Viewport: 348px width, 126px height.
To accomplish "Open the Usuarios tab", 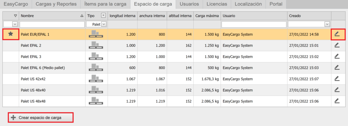I will click(x=189, y=4).
